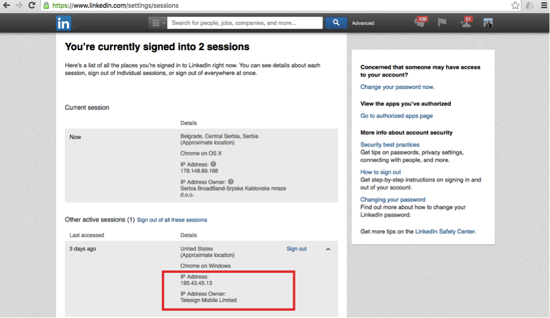Go to authorized apps page
The image size is (550, 318).
tap(396, 116)
